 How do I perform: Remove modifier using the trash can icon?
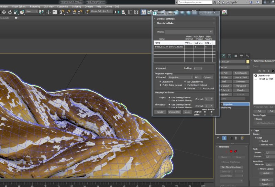point(236,138)
